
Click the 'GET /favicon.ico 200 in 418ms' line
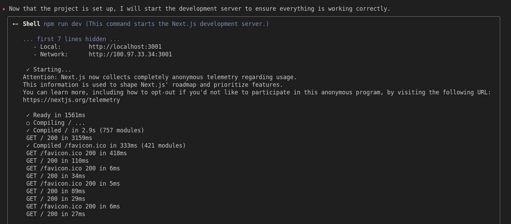click(x=76, y=153)
